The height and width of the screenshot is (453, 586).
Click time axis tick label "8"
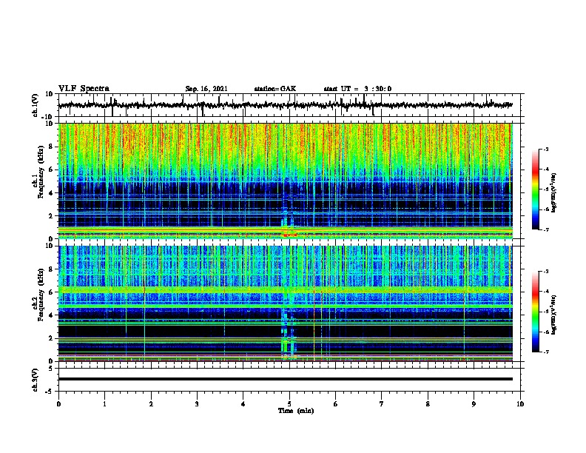tap(428, 404)
